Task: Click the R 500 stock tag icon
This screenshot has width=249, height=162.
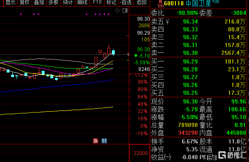Action: pos(161,4)
